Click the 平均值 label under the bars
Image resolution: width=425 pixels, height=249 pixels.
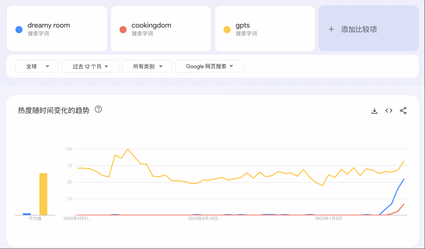pos(35,218)
